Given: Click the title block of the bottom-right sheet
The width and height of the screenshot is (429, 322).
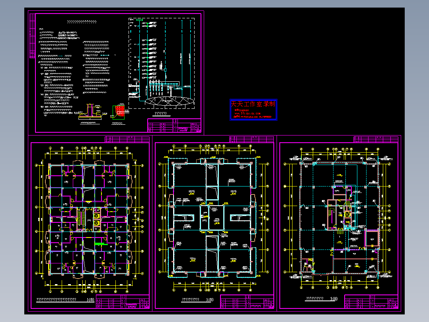Looking at the screenshot, I should [x=371, y=302].
